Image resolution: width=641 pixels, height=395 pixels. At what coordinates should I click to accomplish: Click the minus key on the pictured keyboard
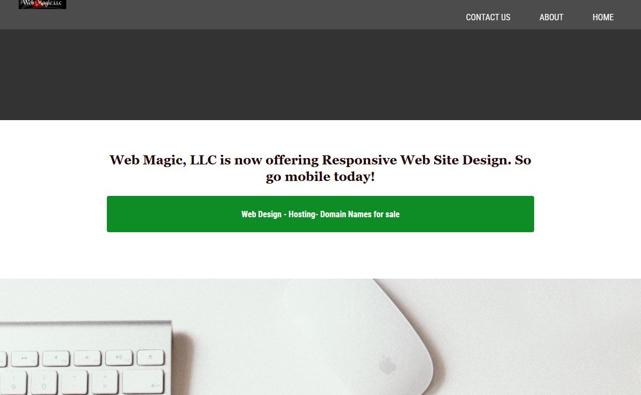(x=74, y=383)
